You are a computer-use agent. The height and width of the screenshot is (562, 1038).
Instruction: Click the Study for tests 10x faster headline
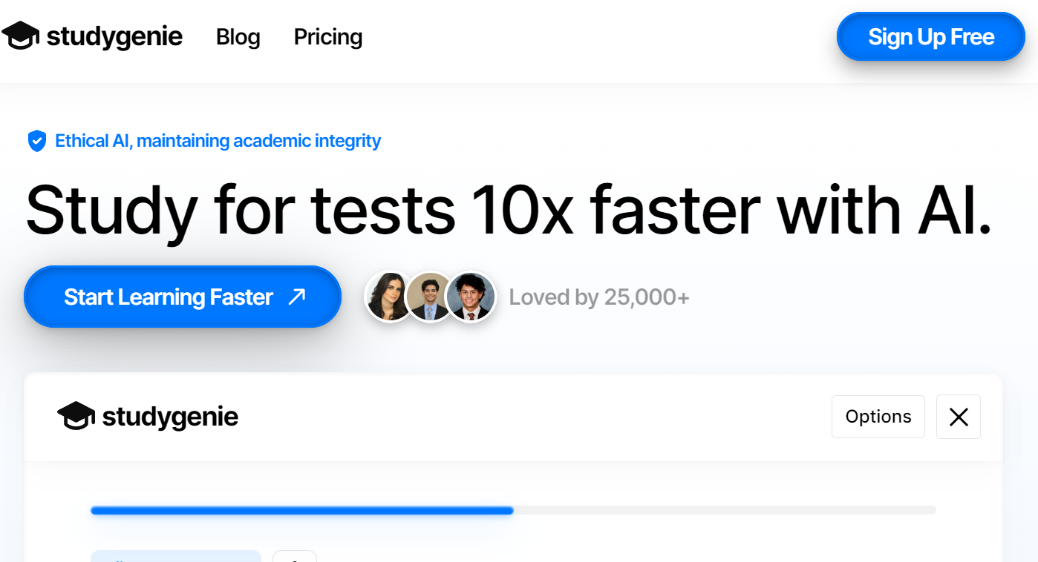(x=509, y=210)
